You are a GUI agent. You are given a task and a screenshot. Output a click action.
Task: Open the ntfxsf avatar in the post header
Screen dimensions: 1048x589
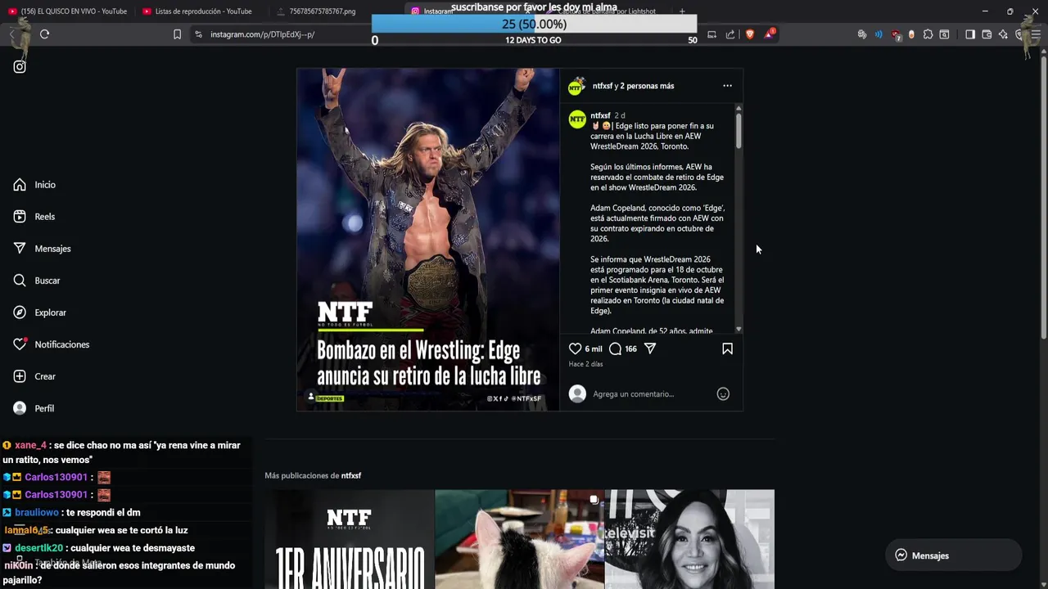click(x=577, y=86)
